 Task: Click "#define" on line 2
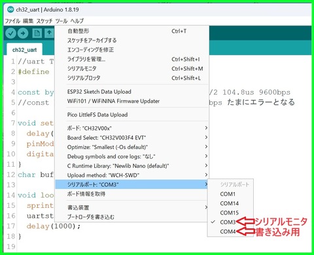pyautogui.click(x=33, y=72)
